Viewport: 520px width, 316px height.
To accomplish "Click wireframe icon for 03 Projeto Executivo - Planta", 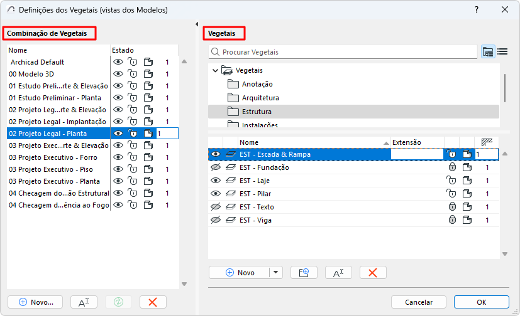I will point(148,181).
